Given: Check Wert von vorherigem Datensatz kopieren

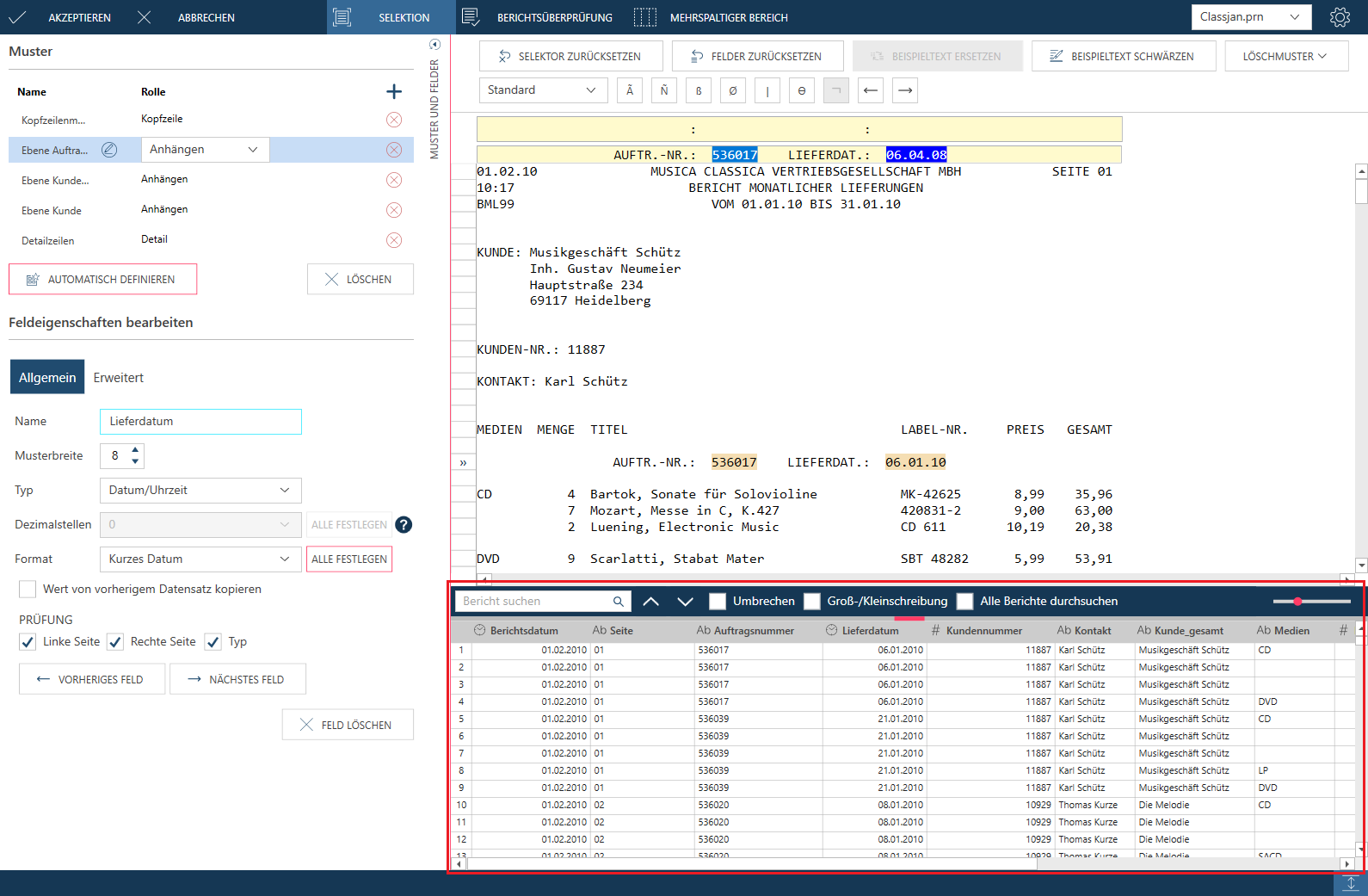Looking at the screenshot, I should 28,590.
